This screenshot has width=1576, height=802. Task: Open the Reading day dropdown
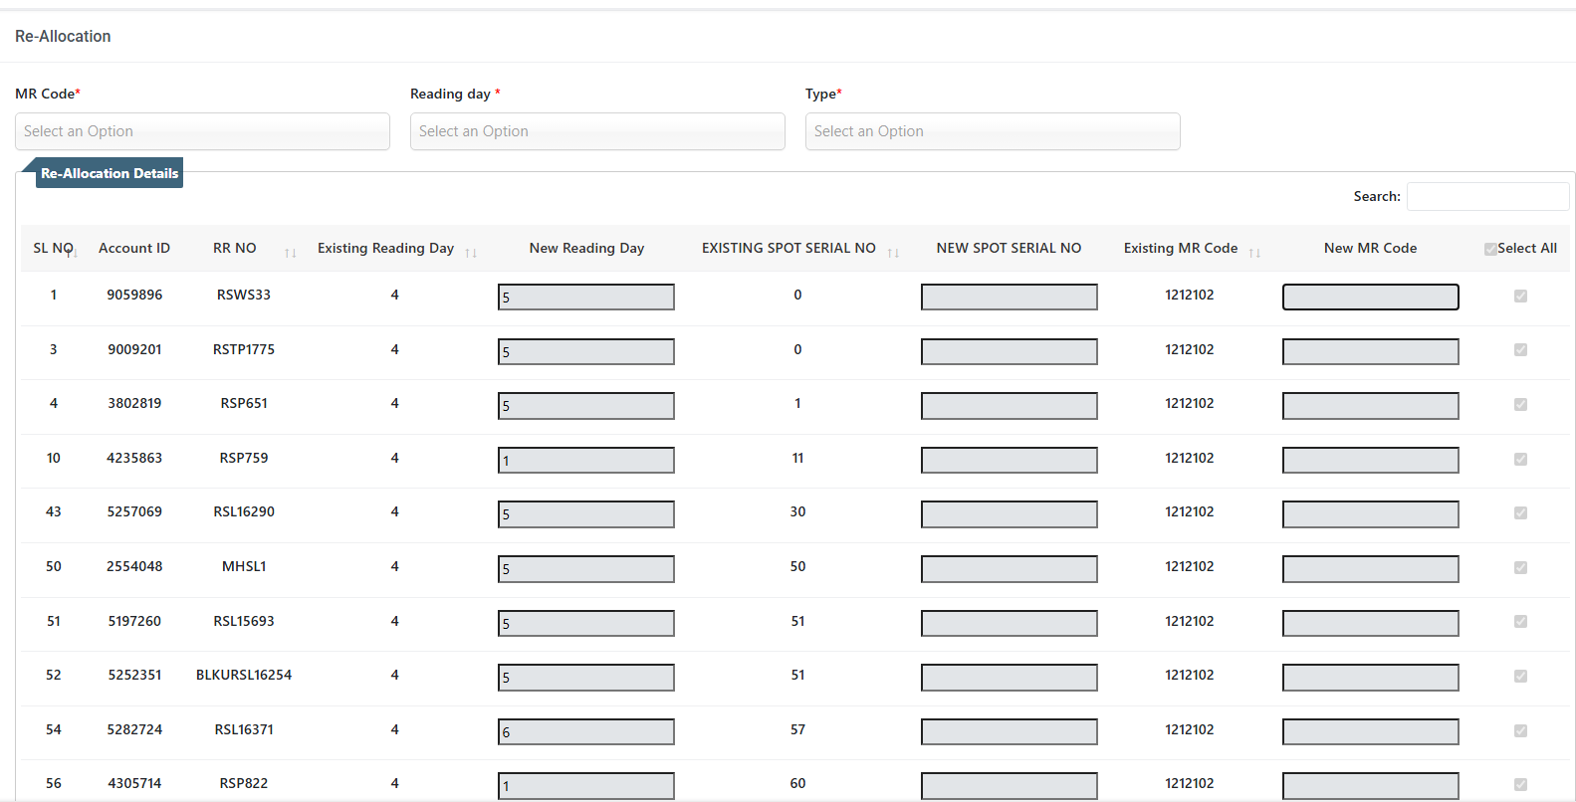coord(597,131)
